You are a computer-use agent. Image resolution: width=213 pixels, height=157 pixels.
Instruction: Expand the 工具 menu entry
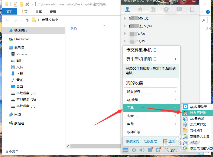pyautogui.click(x=151, y=108)
